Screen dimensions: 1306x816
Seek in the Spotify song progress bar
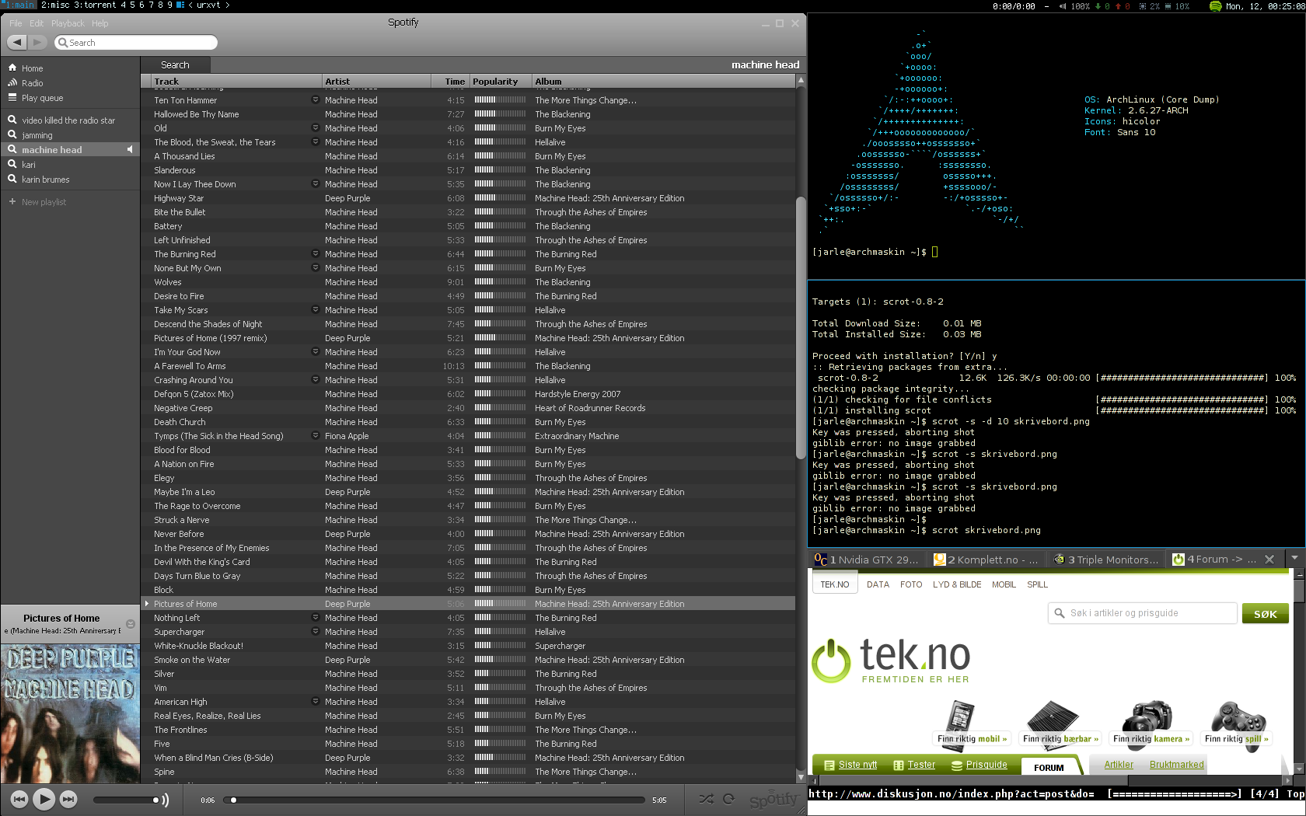[x=434, y=800]
